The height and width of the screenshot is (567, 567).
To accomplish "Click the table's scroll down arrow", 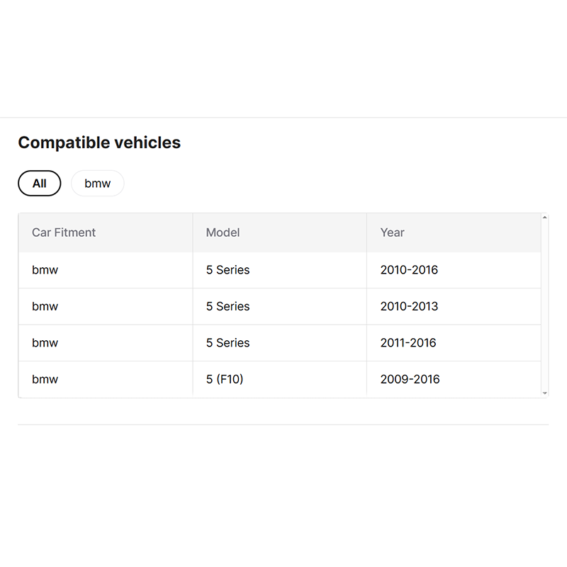I will pyautogui.click(x=544, y=393).
